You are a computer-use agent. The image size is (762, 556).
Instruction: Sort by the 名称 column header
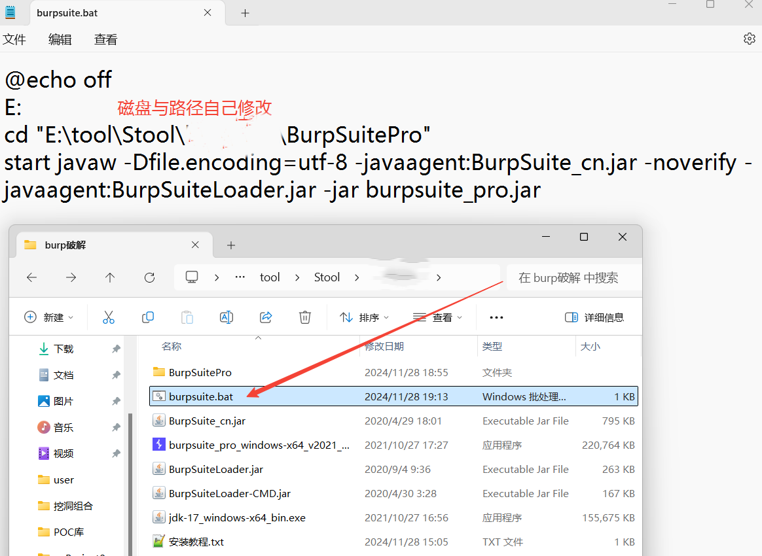(171, 346)
